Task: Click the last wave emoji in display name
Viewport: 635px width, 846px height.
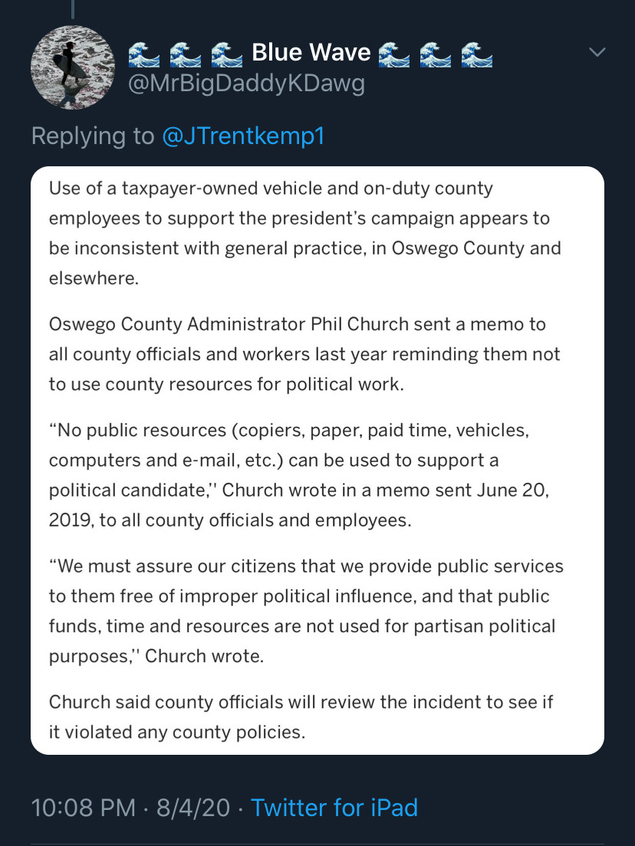Action: click(x=477, y=54)
